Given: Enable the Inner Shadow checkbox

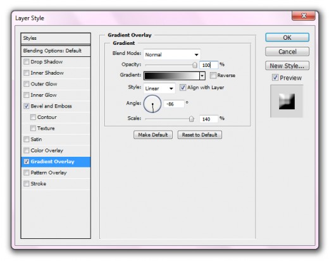Looking at the screenshot, I should click(27, 73).
